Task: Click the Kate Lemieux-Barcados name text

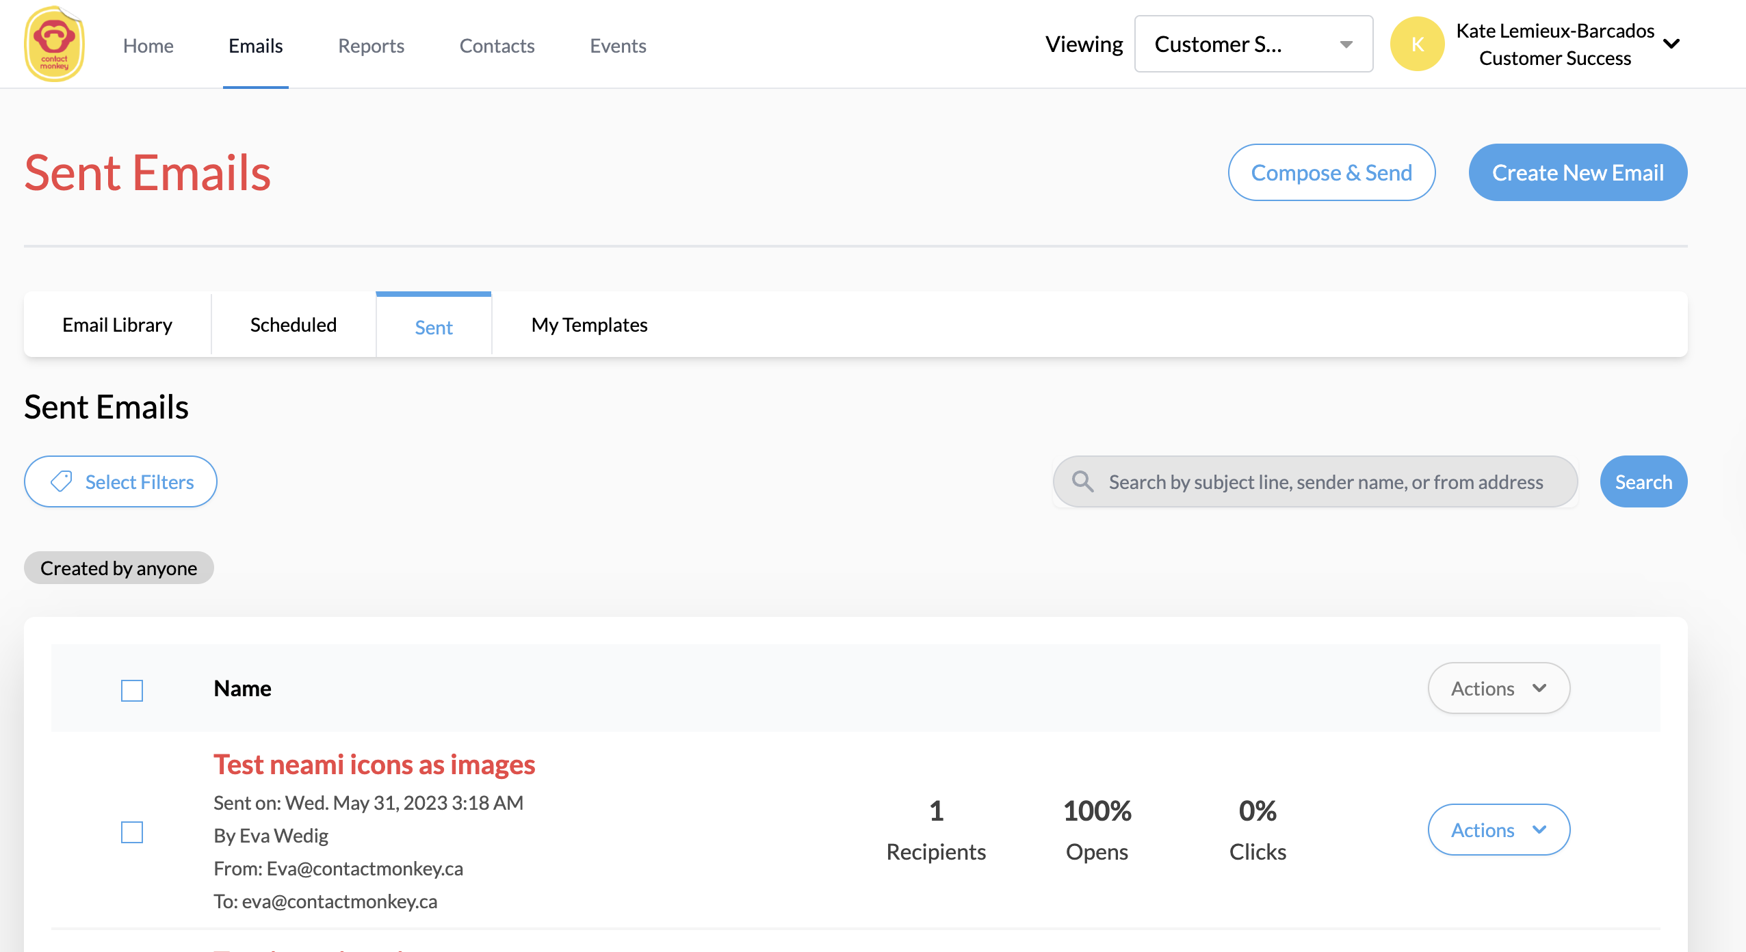Action: [1555, 31]
